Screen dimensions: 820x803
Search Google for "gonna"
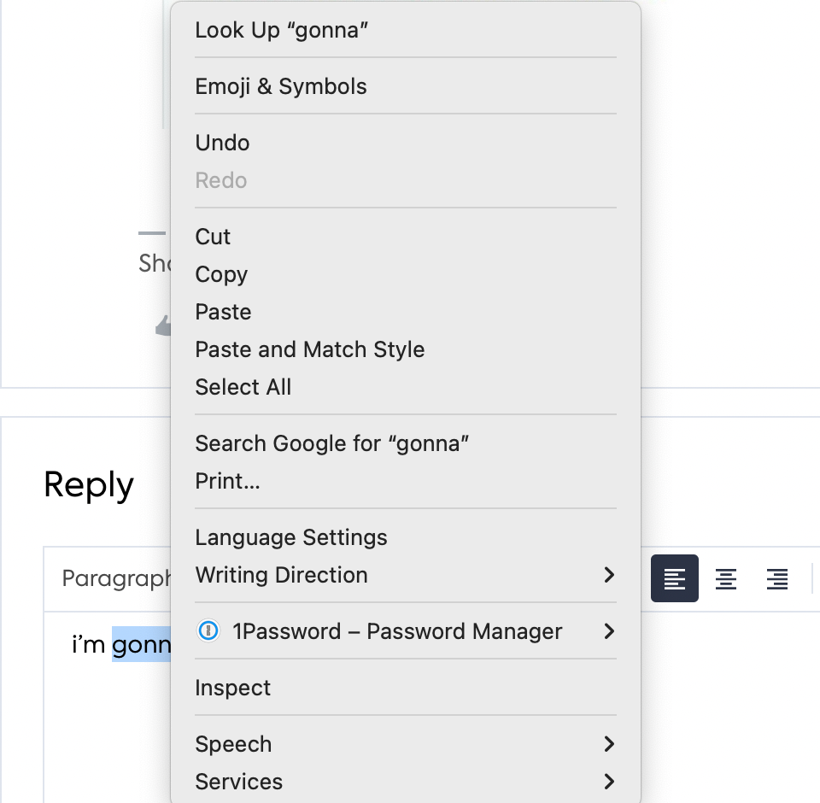click(405, 443)
